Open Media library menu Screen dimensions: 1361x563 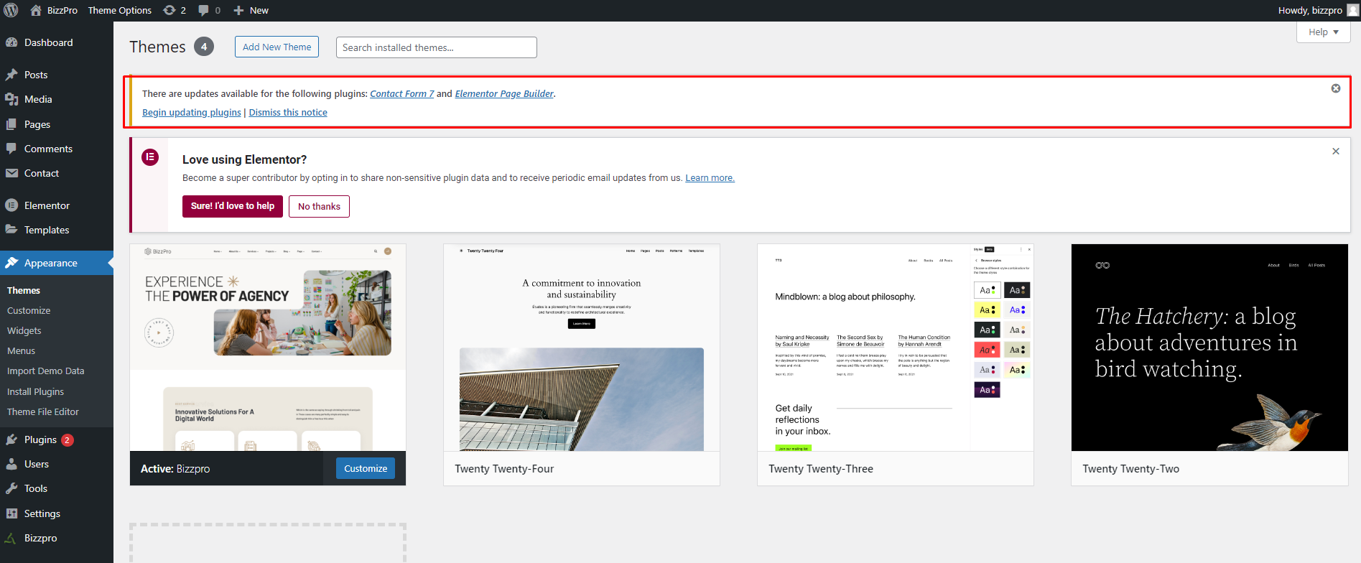click(57, 99)
